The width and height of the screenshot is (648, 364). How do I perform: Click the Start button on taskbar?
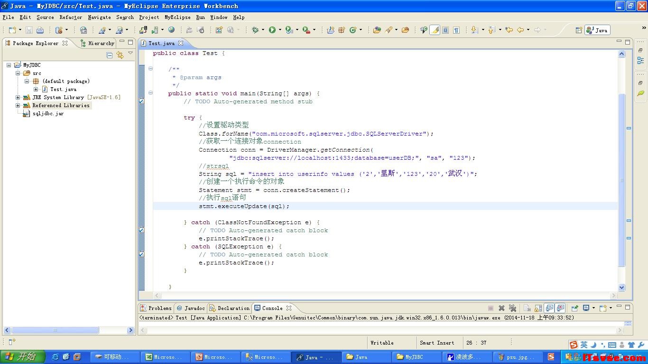click(22, 357)
